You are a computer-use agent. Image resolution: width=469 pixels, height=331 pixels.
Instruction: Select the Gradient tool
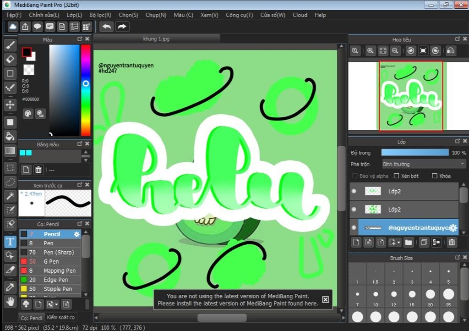click(x=10, y=150)
